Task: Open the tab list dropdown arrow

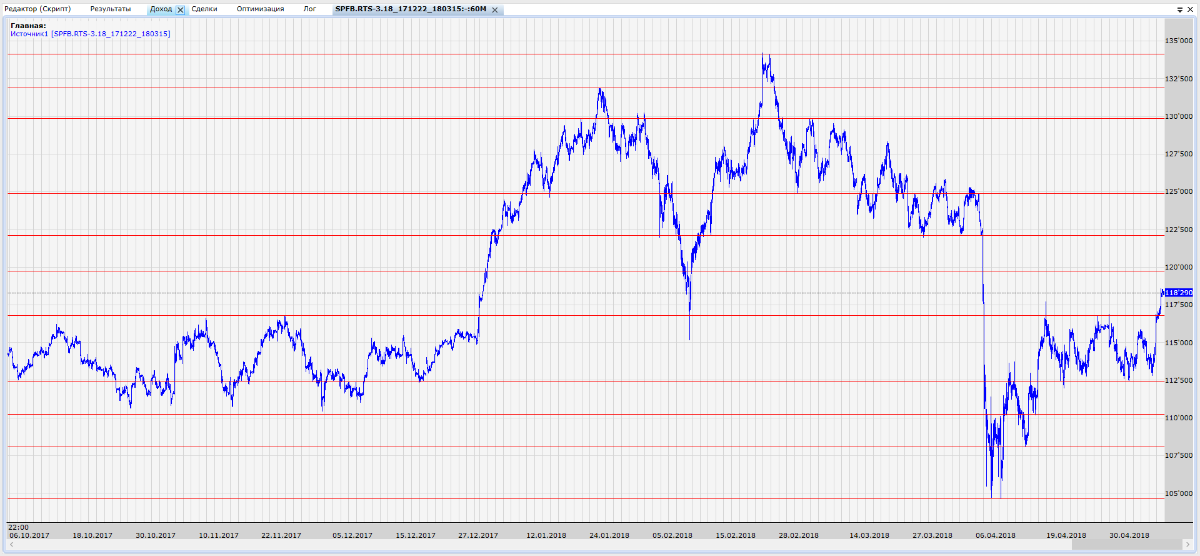Action: pos(1180,9)
